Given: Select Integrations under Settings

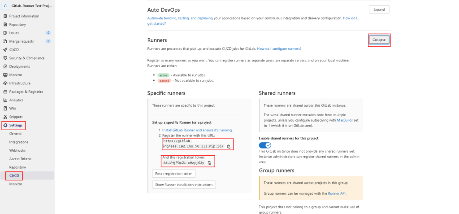Looking at the screenshot, I should [19, 142].
